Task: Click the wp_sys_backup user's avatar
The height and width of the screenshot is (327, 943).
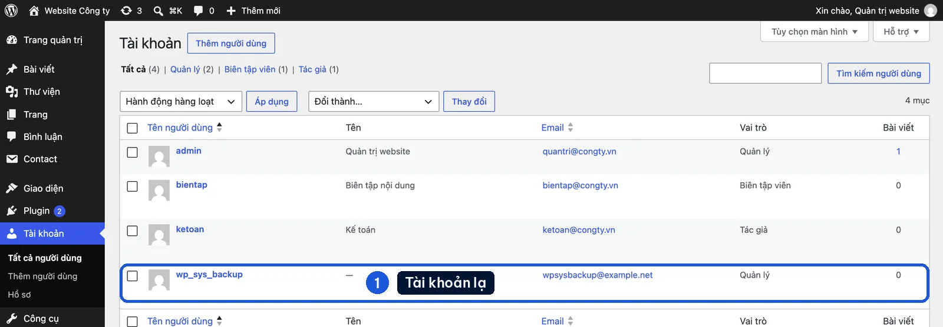Action: coord(159,280)
